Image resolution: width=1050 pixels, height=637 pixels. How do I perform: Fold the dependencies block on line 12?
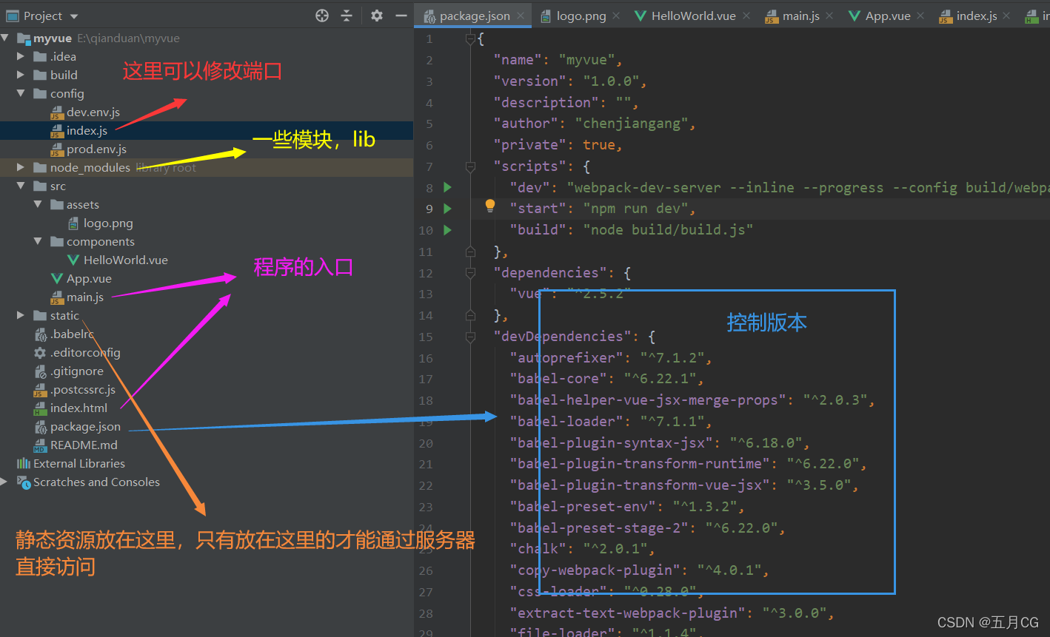pyautogui.click(x=469, y=273)
